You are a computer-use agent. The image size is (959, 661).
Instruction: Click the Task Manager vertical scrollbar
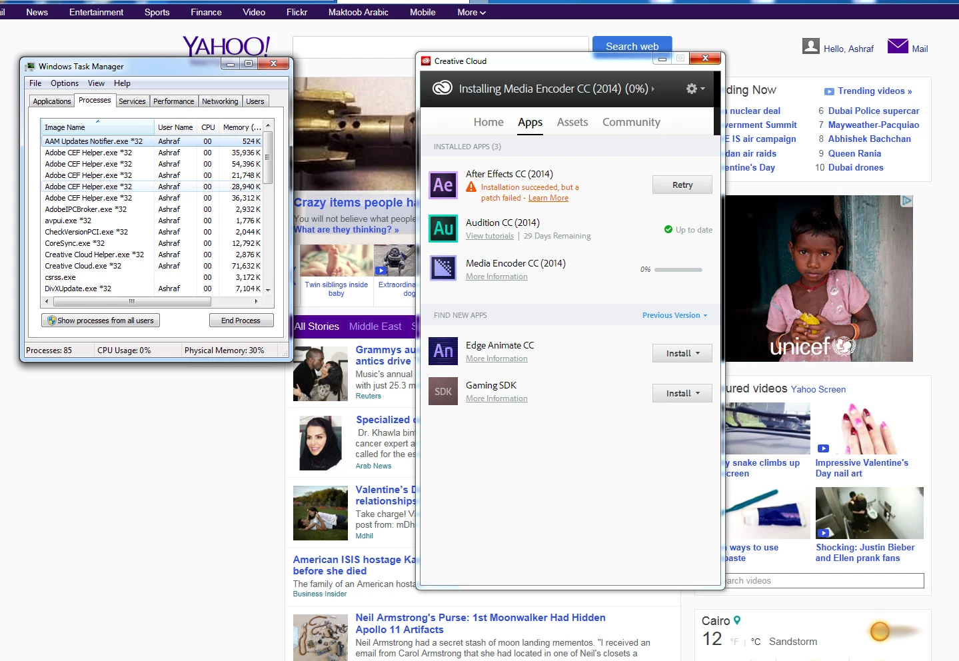coord(268,208)
